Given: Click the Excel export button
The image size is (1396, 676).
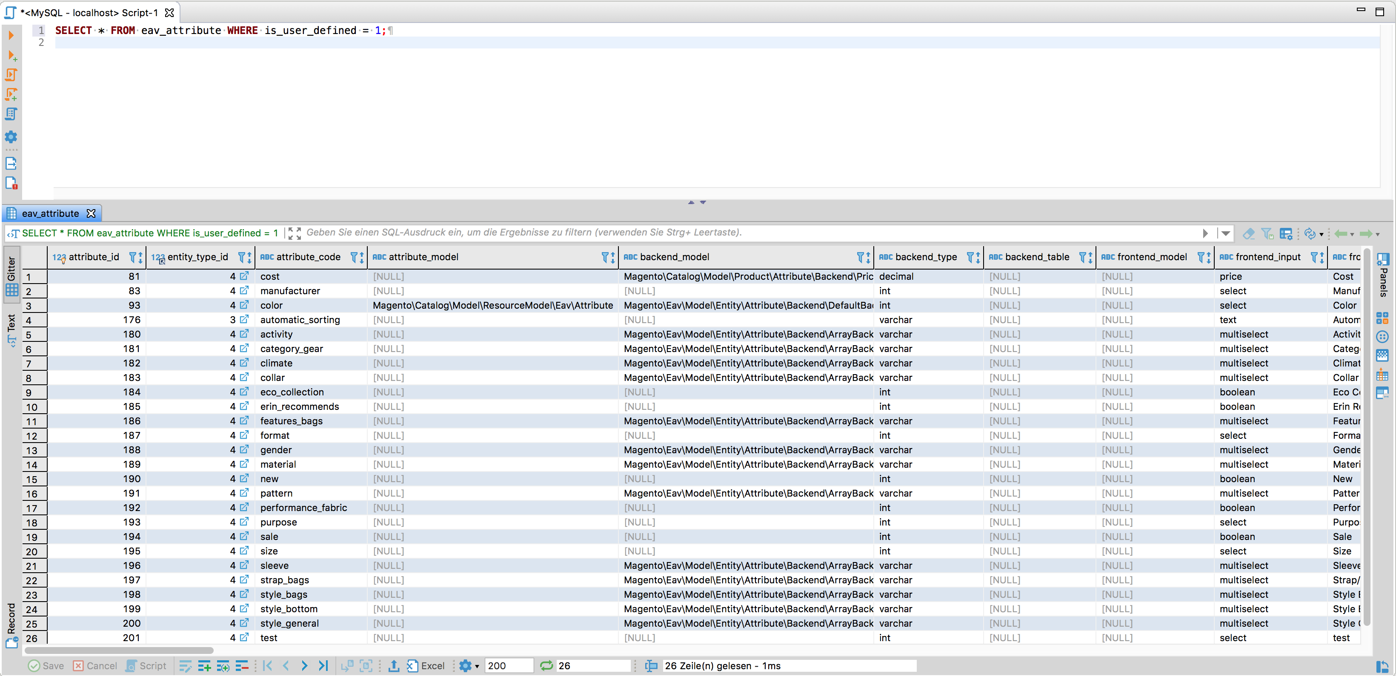Looking at the screenshot, I should [426, 666].
